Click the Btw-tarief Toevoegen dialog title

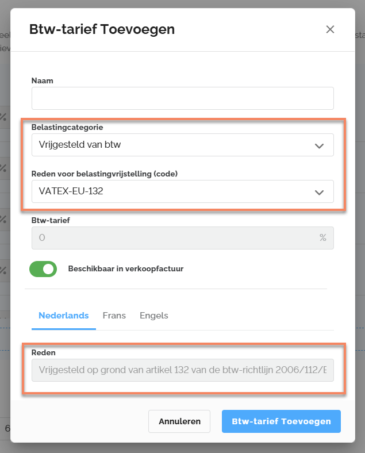(102, 29)
